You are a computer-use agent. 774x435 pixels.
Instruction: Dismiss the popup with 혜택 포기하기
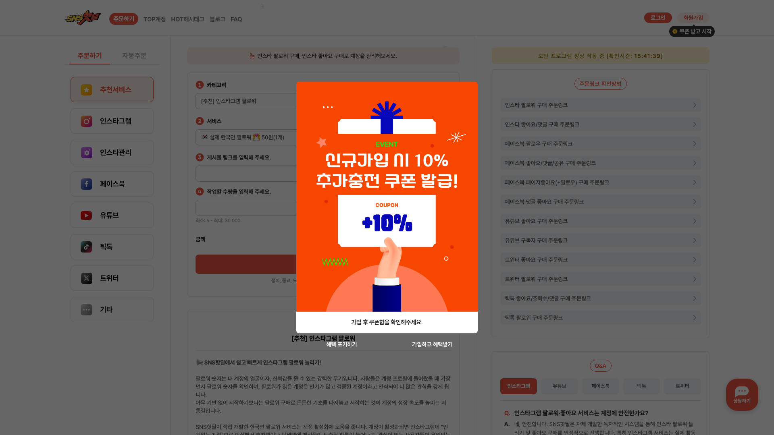(341, 344)
